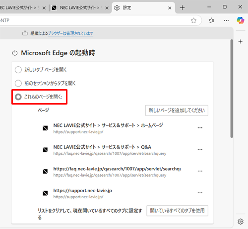Viewport: 248px width, 229px height.
Task: Open the ブラウザーは管理されています link
Action: pyautogui.click(x=70, y=33)
